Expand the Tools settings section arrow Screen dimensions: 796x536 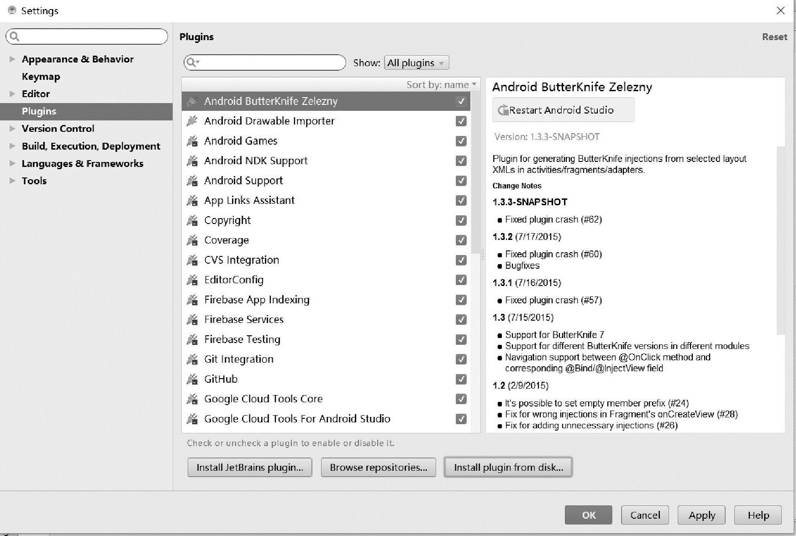click(12, 181)
